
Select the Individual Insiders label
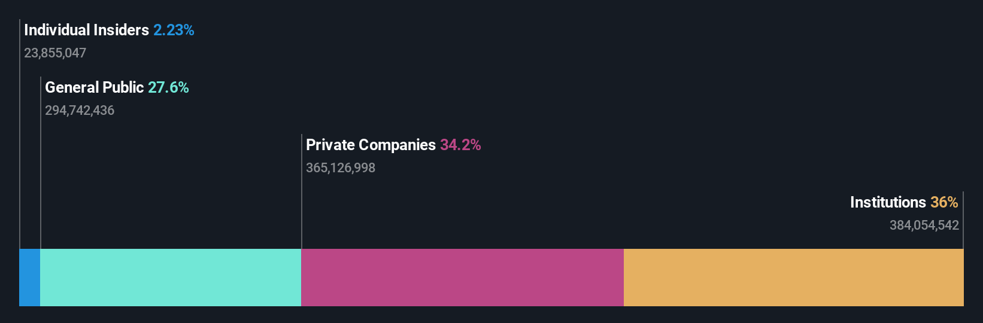[86, 30]
